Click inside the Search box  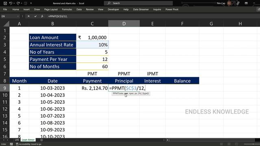[138, 3]
